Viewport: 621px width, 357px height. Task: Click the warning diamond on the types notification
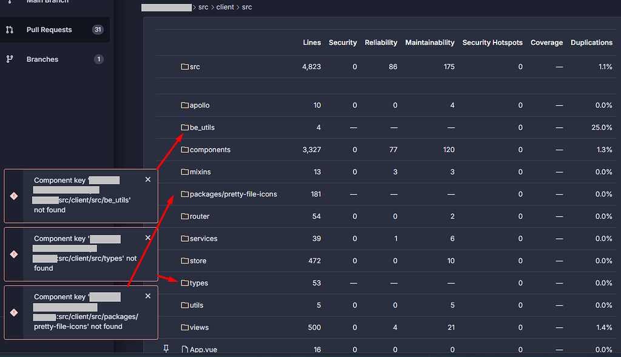13,255
